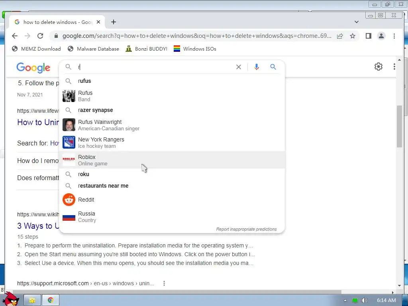Share this page icon in address bar

tap(340, 36)
